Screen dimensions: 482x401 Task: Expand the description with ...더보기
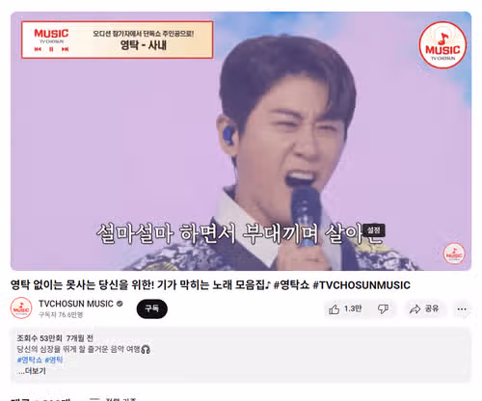(x=32, y=371)
